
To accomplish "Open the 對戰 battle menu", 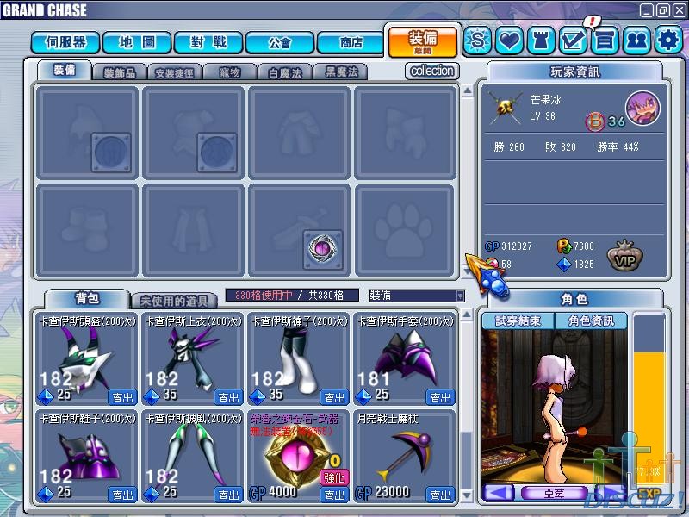I will (208, 42).
